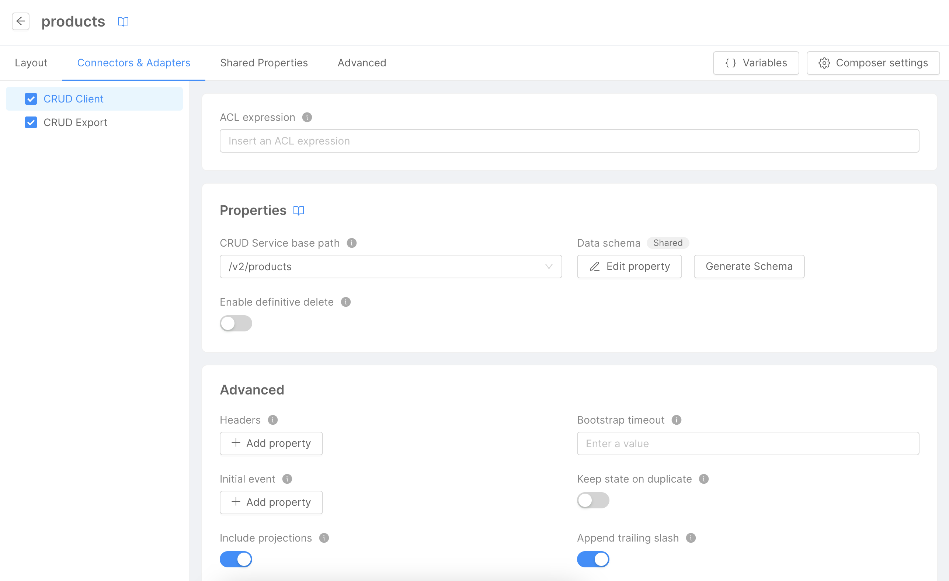
Task: Click the Headers info icon
Action: point(273,420)
